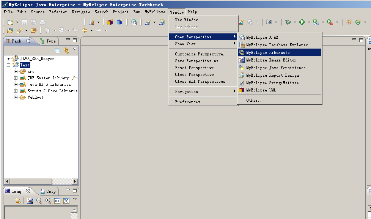This screenshot has height=219, width=371.
Task: Click the camera capture icon in toolbar
Action: coord(269,22)
